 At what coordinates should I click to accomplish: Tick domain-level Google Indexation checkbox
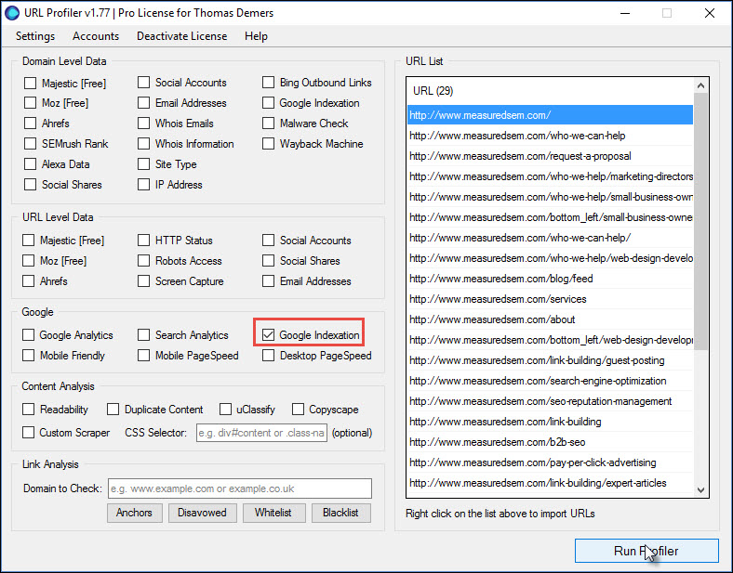(268, 103)
